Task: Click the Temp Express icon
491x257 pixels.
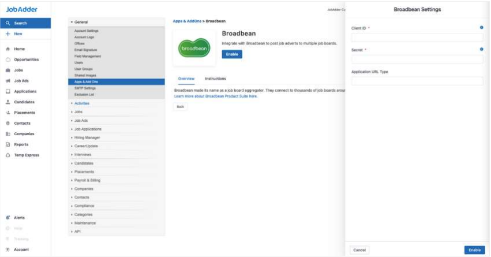Action: (x=8, y=155)
